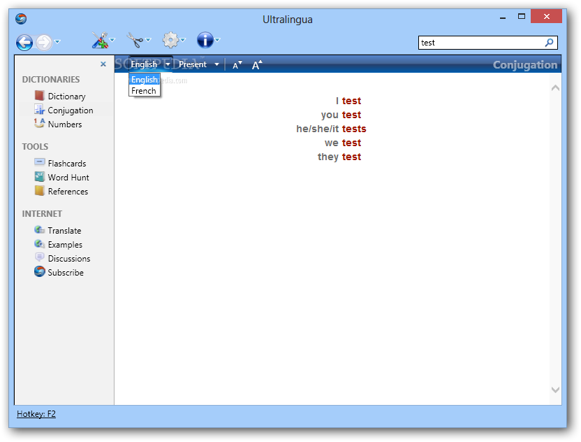Open the Present tense dropdown
The image size is (581, 442).
(199, 64)
